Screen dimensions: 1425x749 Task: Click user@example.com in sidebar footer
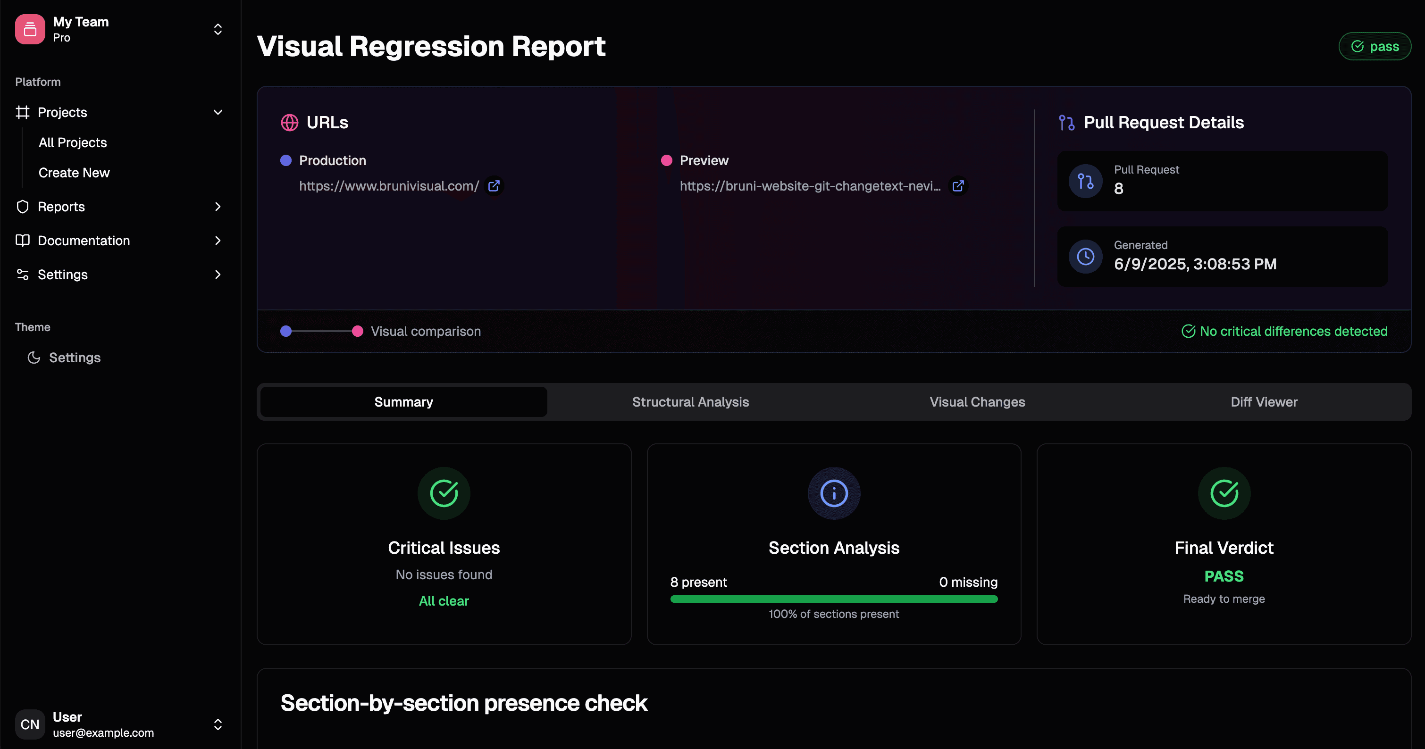point(103,732)
